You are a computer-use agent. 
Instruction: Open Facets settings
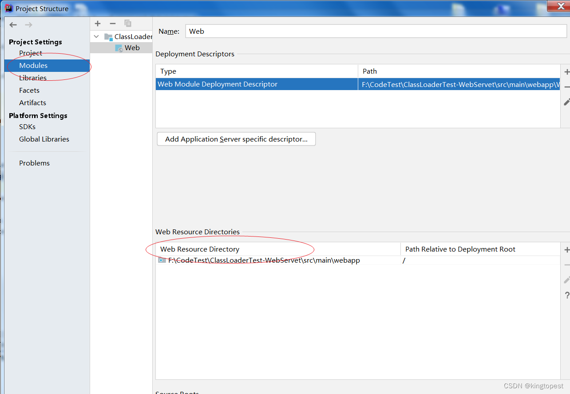pyautogui.click(x=29, y=90)
